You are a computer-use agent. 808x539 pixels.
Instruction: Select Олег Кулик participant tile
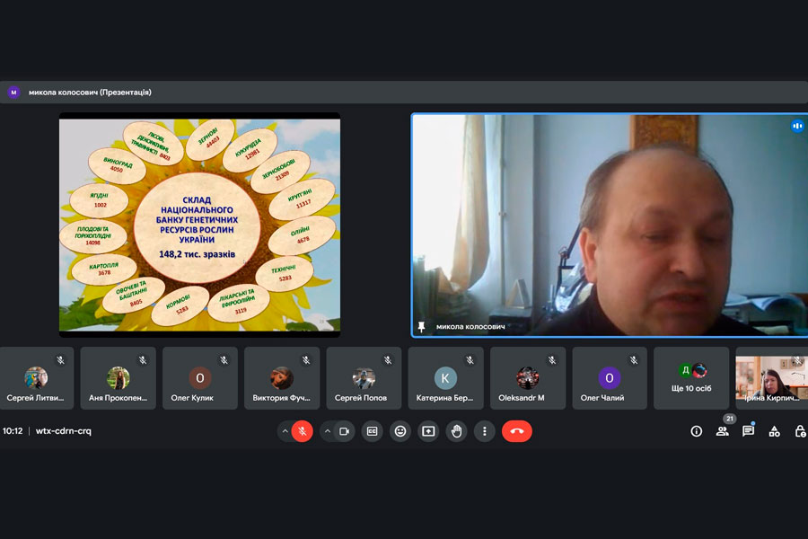[x=200, y=378]
